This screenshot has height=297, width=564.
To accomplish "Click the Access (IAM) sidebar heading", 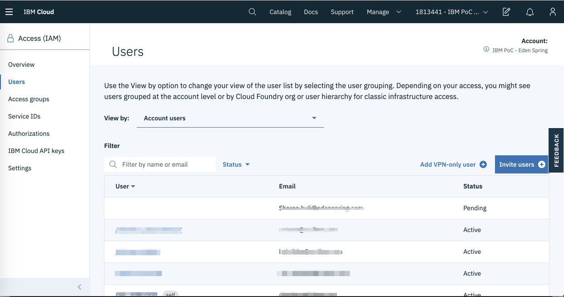I will click(x=40, y=39).
